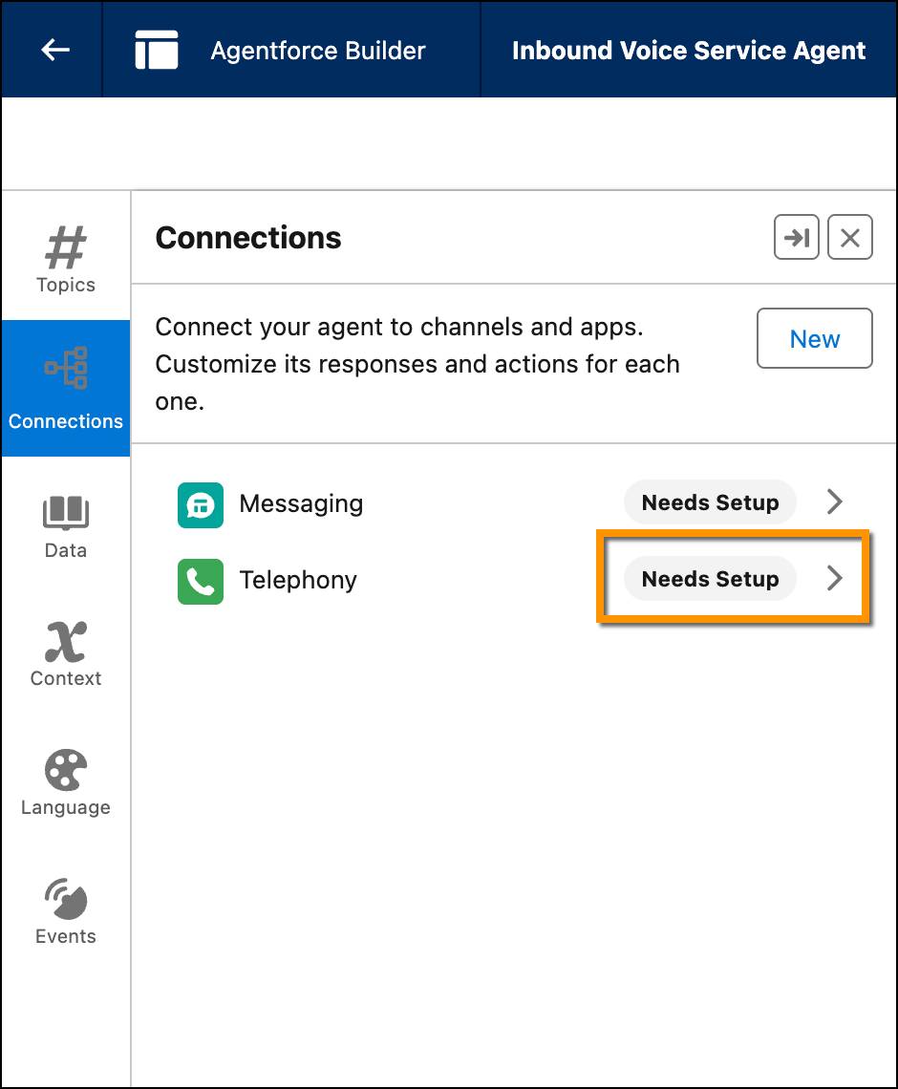Open the highlighted Telephony Needs Setup chevron
This screenshot has width=898, height=1089.
pyautogui.click(x=835, y=578)
